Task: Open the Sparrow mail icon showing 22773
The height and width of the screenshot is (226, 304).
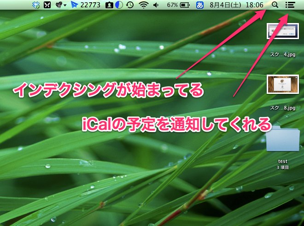Action: click(74, 5)
